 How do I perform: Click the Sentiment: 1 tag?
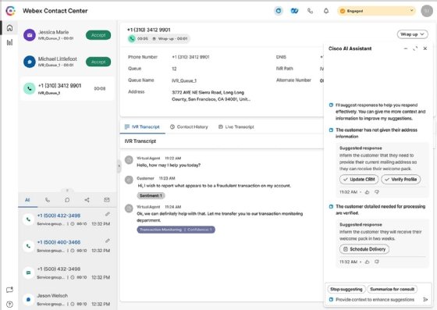point(151,196)
